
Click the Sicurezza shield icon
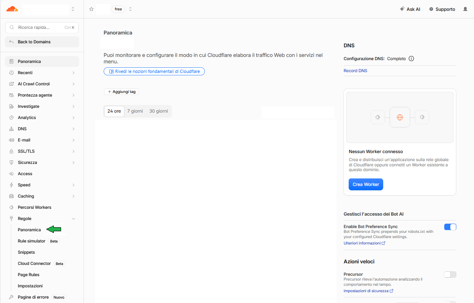point(12,162)
